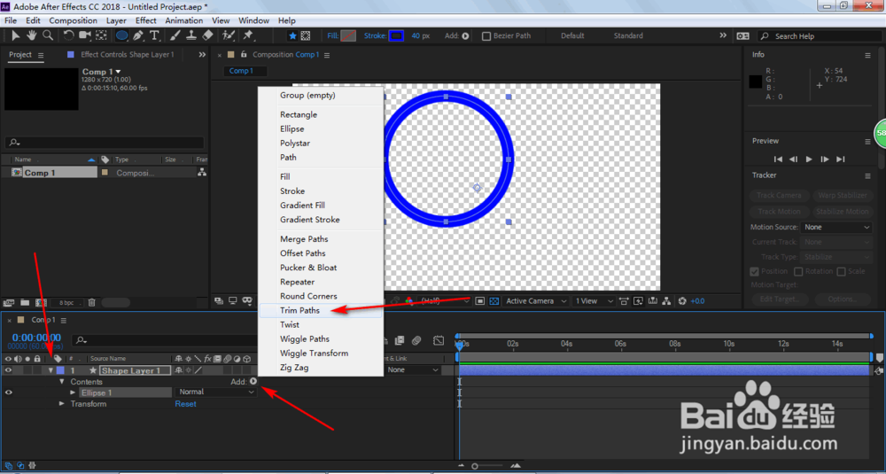Screen dimensions: 886x474
Task: Check the Rotation checkbox in Tracker
Action: point(798,271)
